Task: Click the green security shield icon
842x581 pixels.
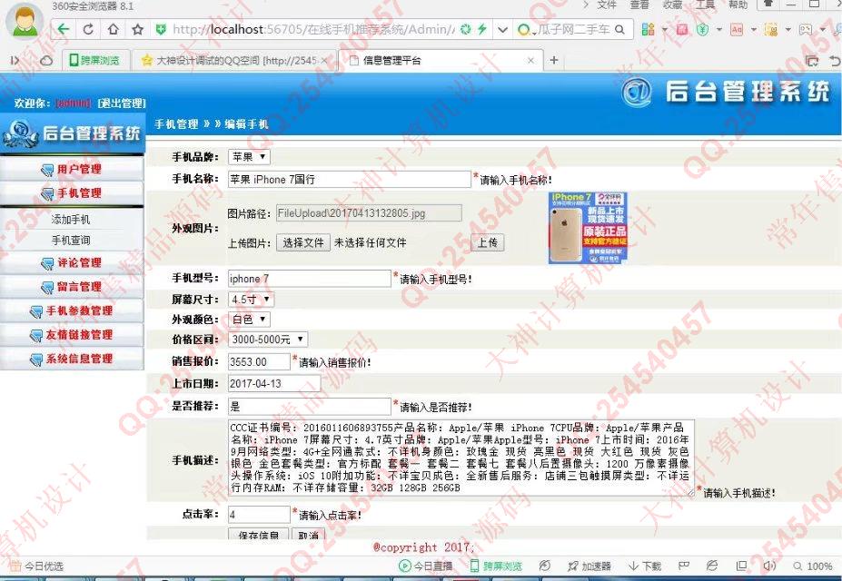Action: (x=161, y=30)
